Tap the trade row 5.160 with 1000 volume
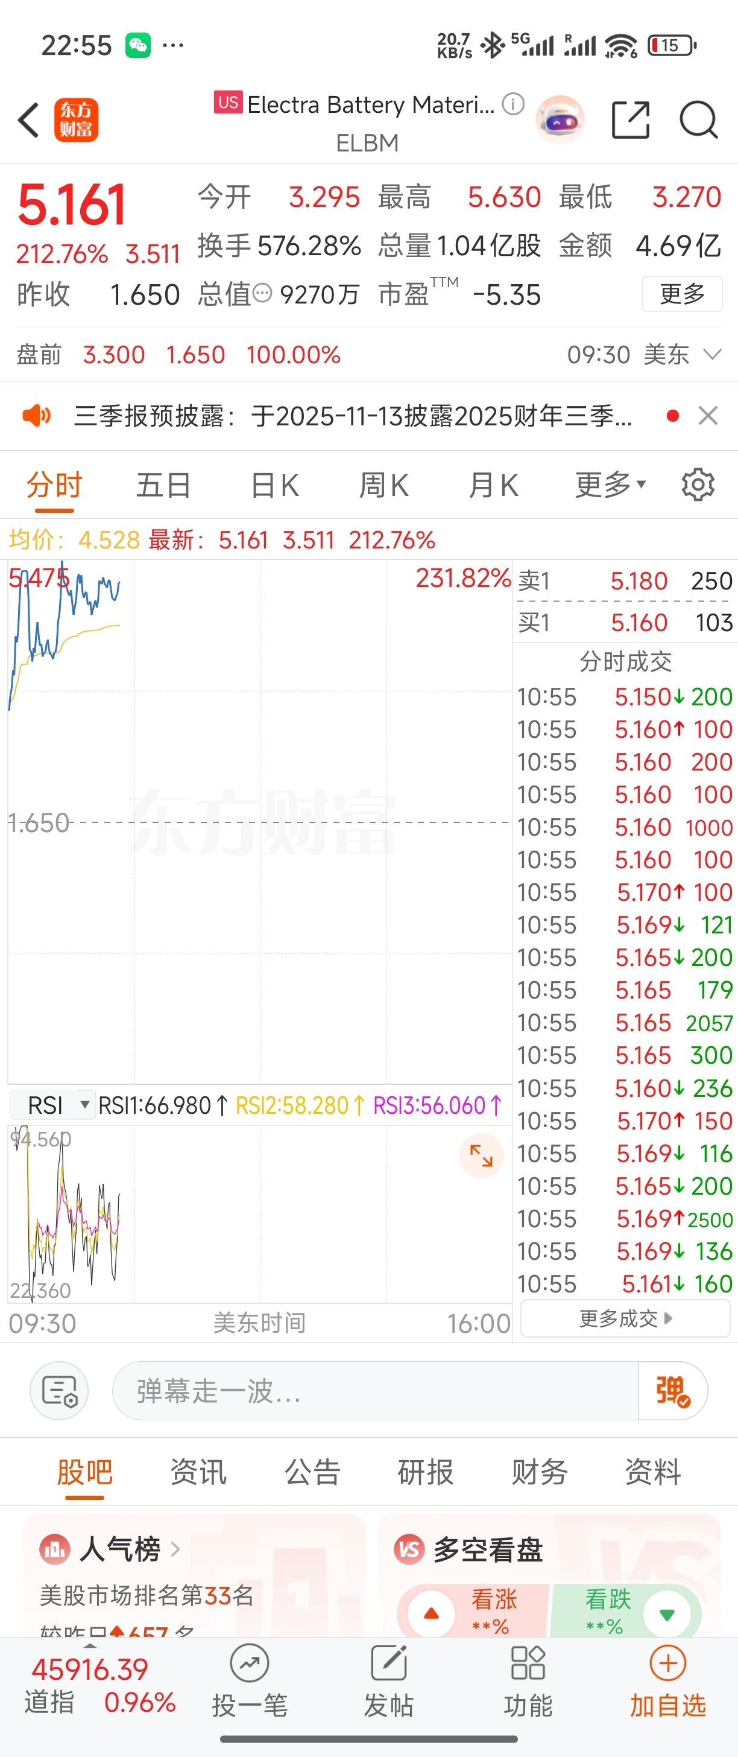Image resolution: width=738 pixels, height=1757 pixels. (625, 827)
